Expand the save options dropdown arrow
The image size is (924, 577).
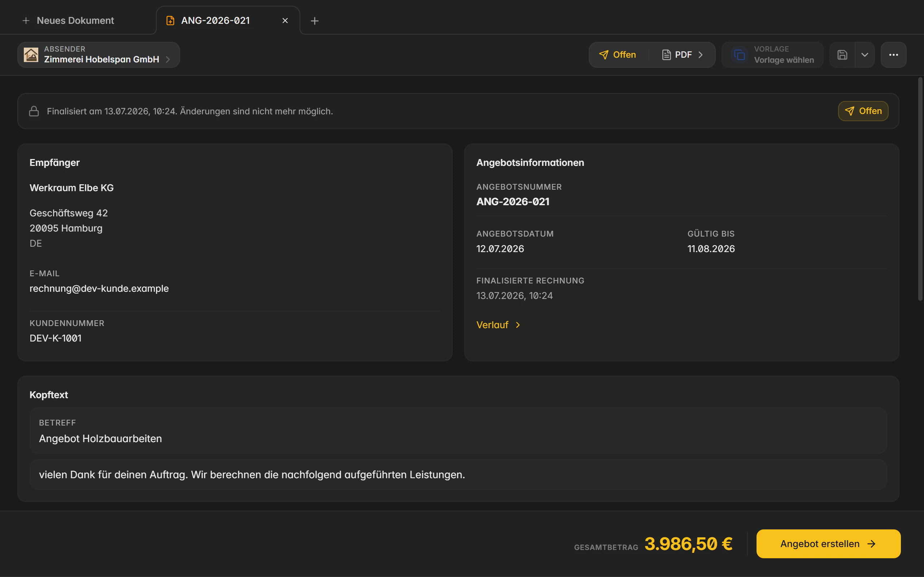pos(865,54)
